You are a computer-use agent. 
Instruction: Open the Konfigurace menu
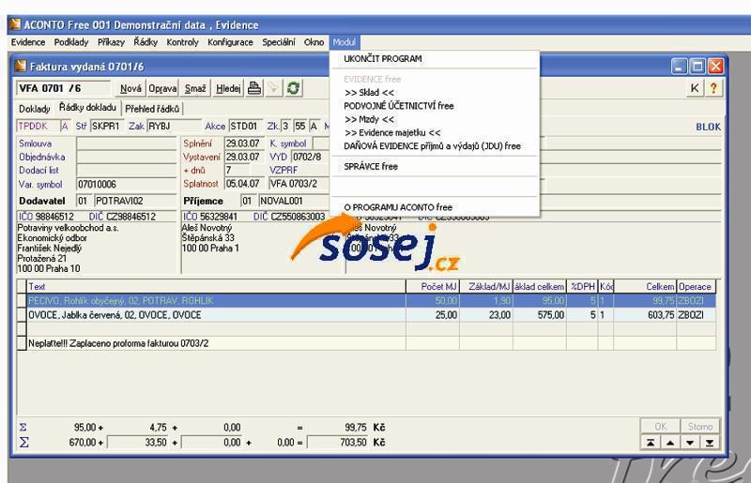pyautogui.click(x=230, y=42)
